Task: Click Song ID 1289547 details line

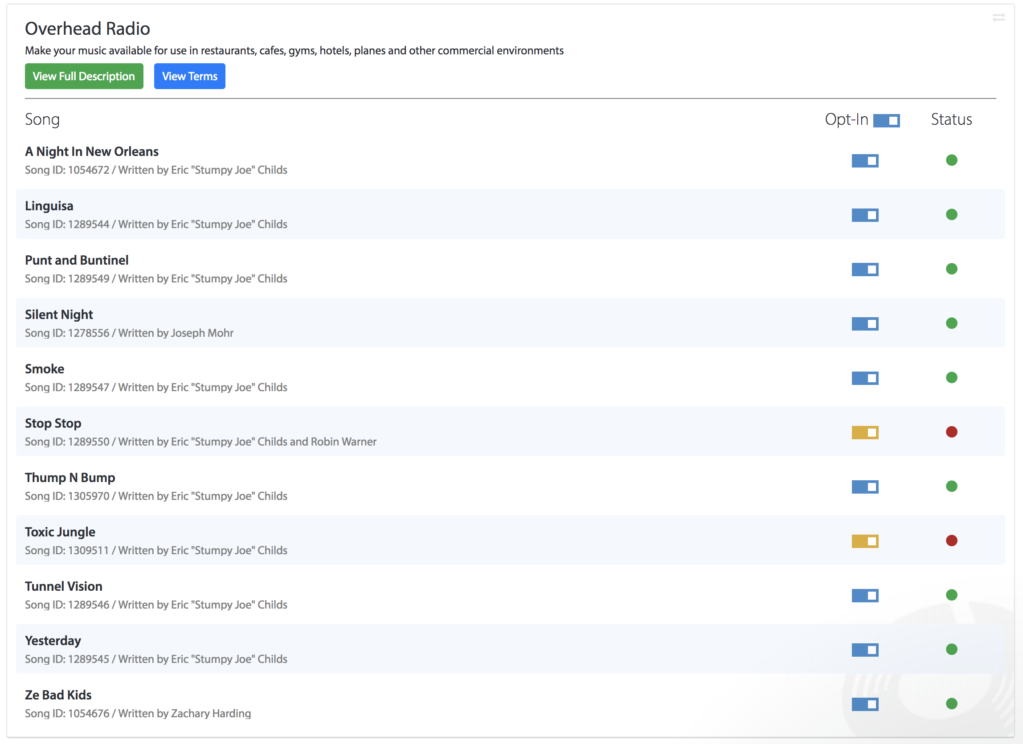Action: [x=156, y=387]
